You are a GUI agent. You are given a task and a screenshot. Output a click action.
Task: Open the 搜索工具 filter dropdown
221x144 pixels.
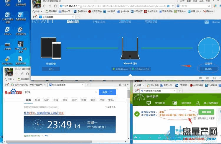[x=111, y=107]
